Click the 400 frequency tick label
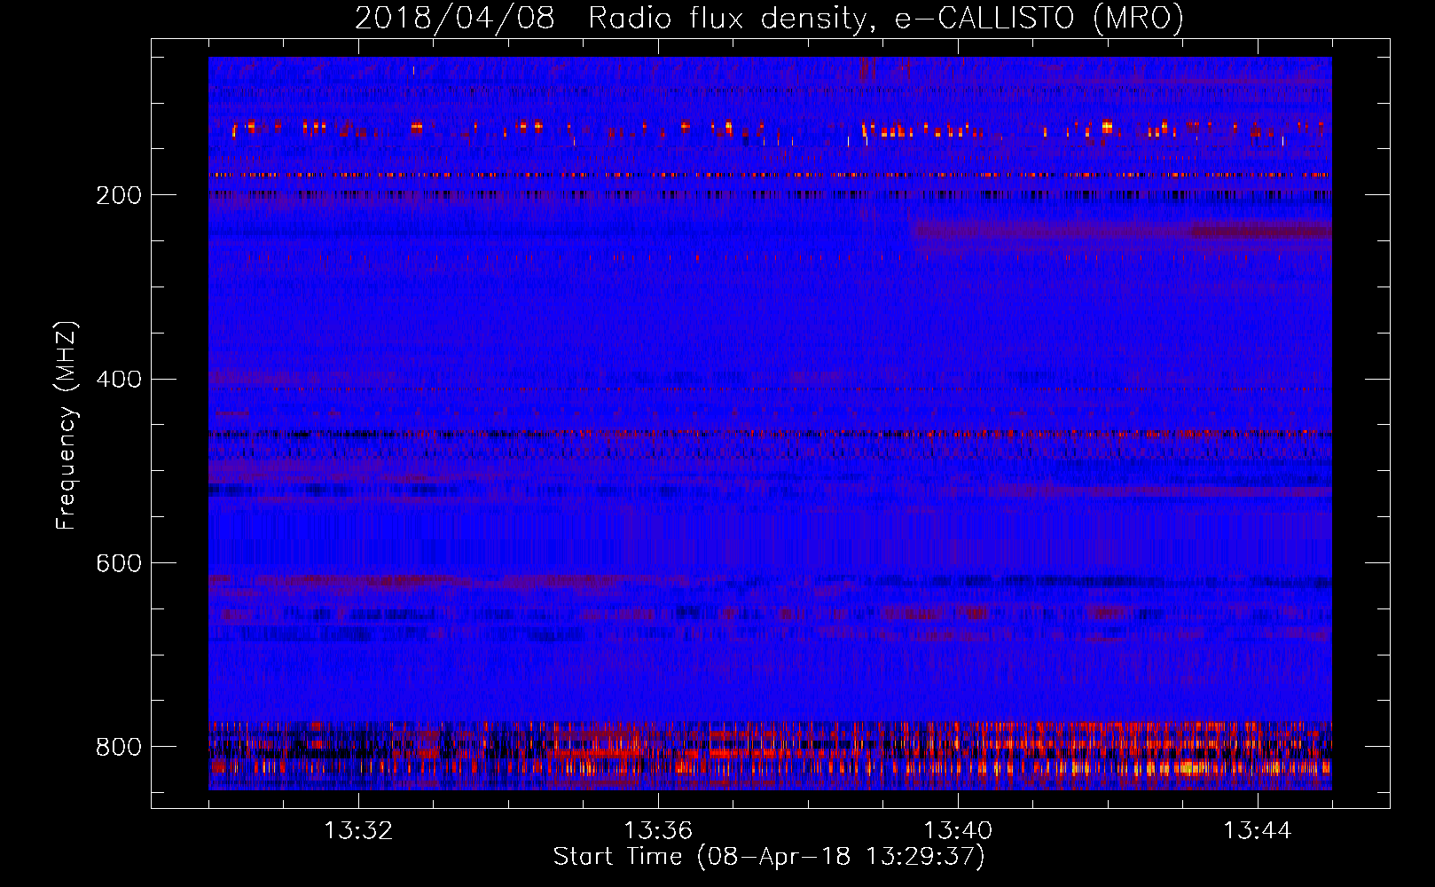 119,380
